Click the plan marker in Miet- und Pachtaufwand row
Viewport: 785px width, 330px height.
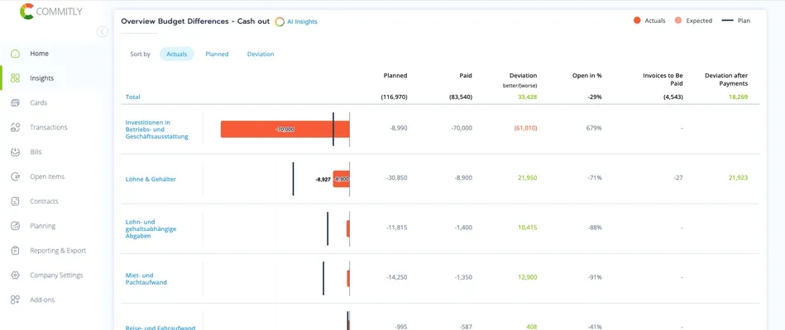(323, 278)
